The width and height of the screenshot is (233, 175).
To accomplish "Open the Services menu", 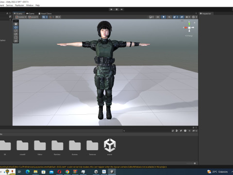I will (x=10, y=5).
